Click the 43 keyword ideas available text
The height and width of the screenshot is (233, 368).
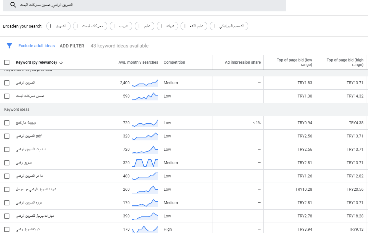click(x=120, y=46)
